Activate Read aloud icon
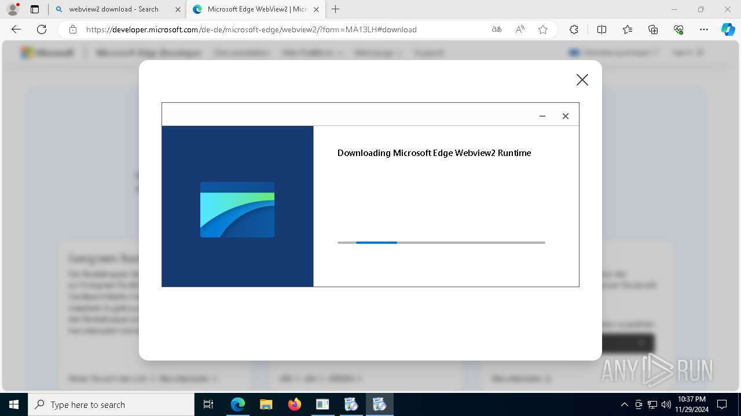This screenshot has height=416, width=741. (520, 29)
